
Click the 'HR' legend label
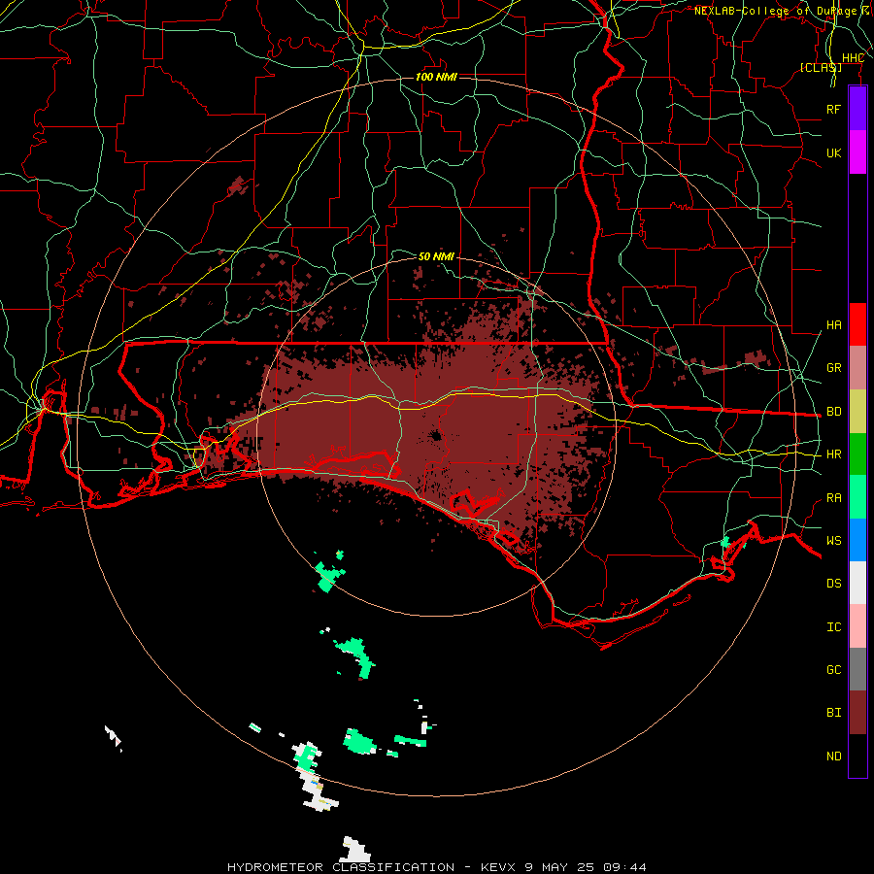click(833, 454)
